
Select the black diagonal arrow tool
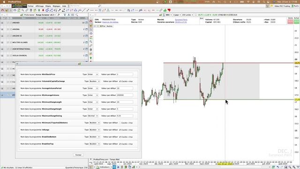(60, 10)
